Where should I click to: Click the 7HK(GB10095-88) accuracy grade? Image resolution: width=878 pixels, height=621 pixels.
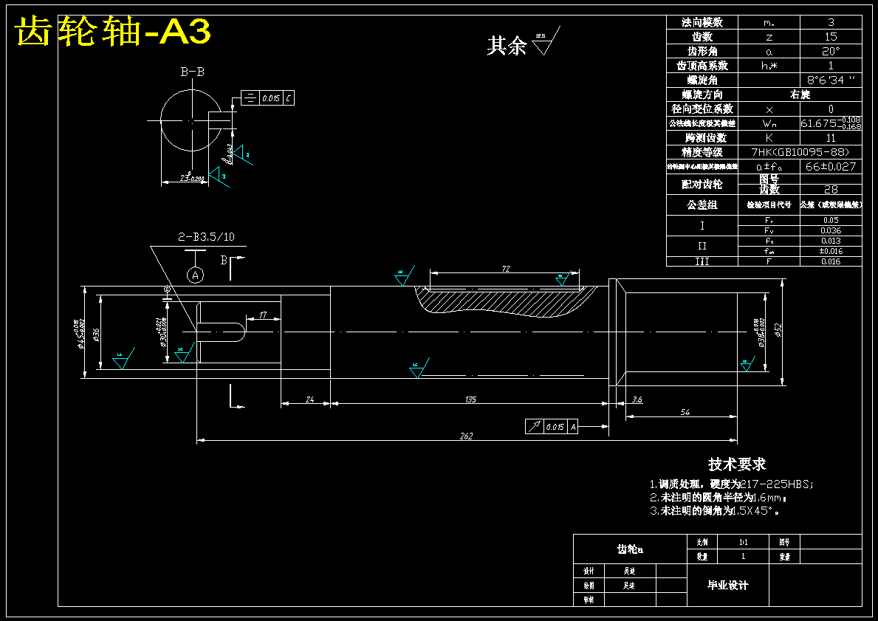tap(800, 152)
